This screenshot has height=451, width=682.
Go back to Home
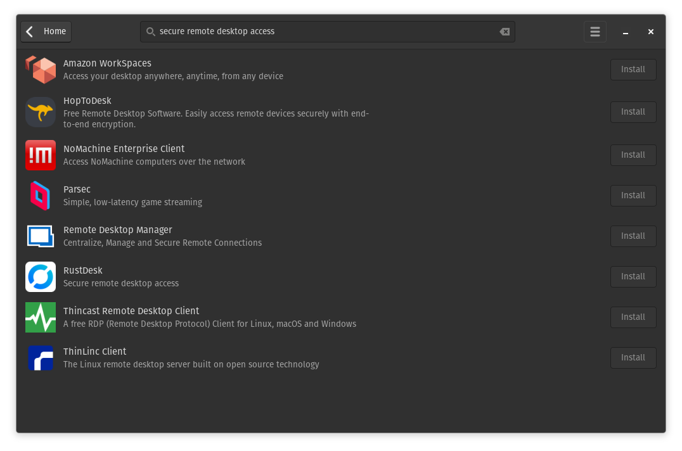tap(46, 32)
